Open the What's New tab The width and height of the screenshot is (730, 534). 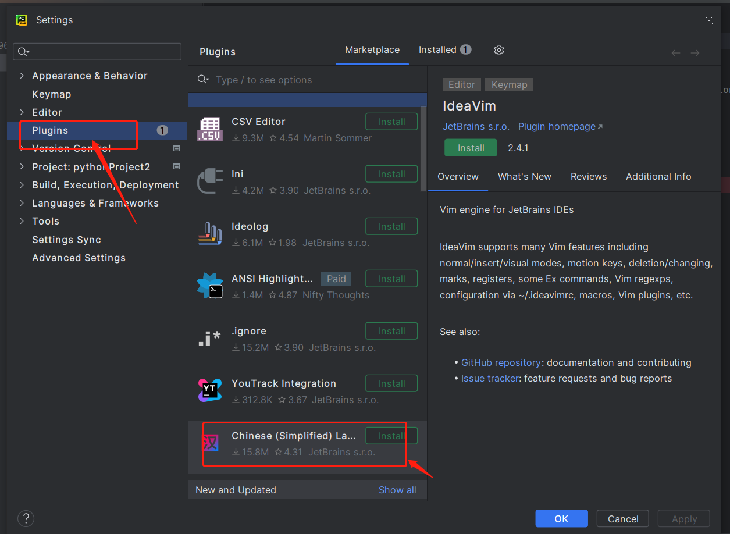pos(525,176)
